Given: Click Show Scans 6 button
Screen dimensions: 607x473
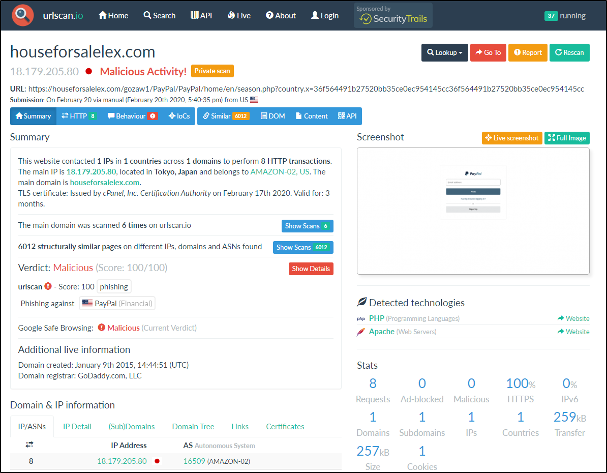Looking at the screenshot, I should 308,226.
